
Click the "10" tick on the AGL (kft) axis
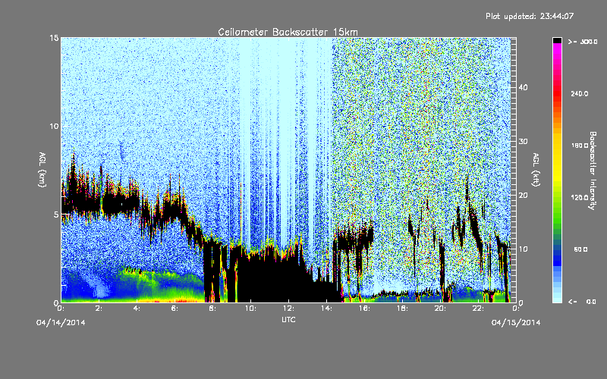click(x=523, y=249)
